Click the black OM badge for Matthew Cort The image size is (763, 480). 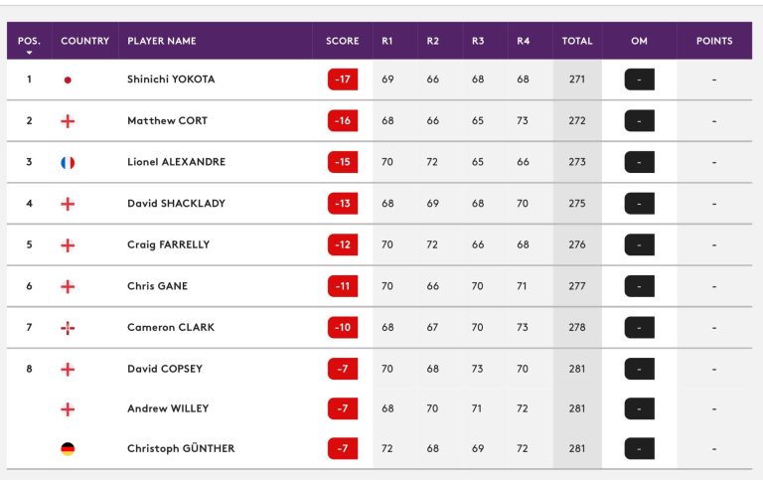639,120
